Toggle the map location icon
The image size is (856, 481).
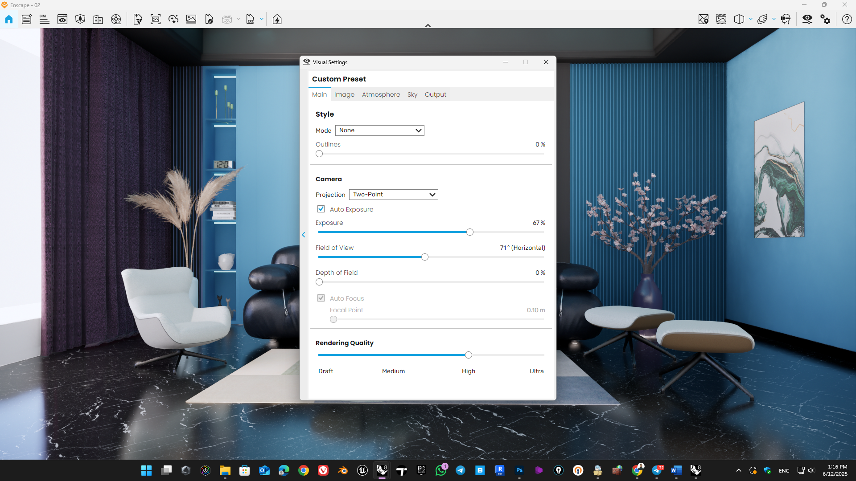click(704, 19)
